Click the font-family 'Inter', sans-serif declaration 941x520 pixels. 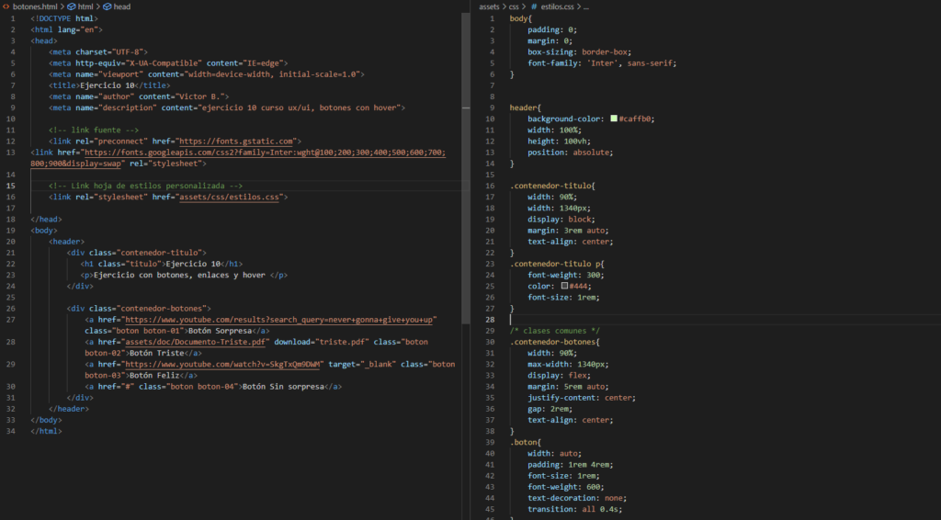click(602, 63)
